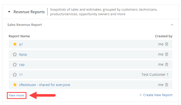181x105 pixels.
Task: Mark 6pop report as favorite
Action: (x=15, y=54)
